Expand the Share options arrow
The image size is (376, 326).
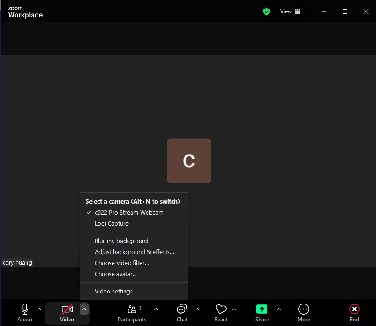pyautogui.click(x=279, y=309)
